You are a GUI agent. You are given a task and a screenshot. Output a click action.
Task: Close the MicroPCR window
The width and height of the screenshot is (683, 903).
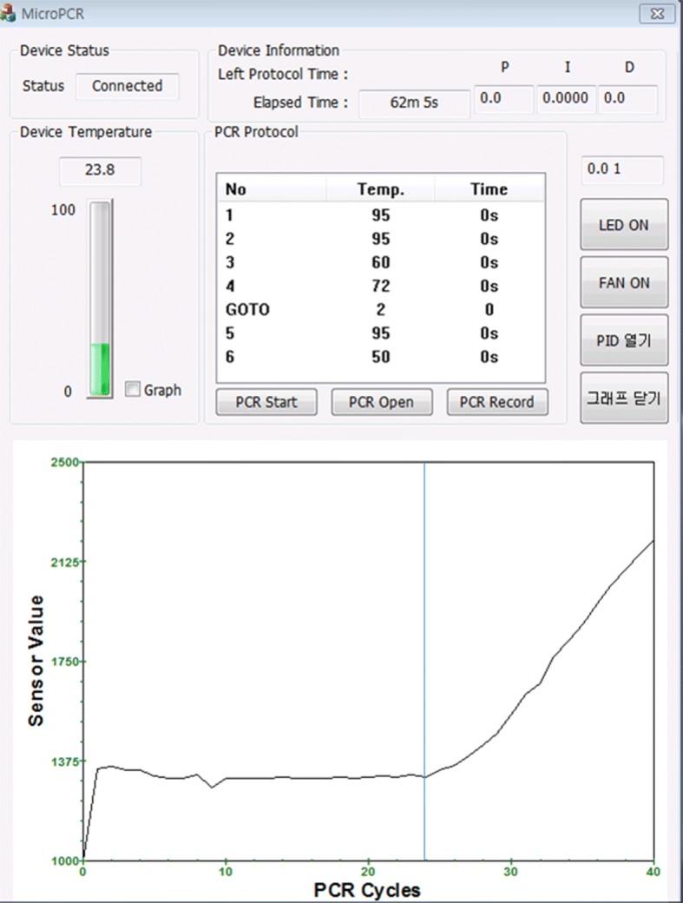(657, 14)
